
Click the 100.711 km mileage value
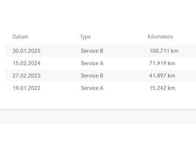[x=164, y=51]
